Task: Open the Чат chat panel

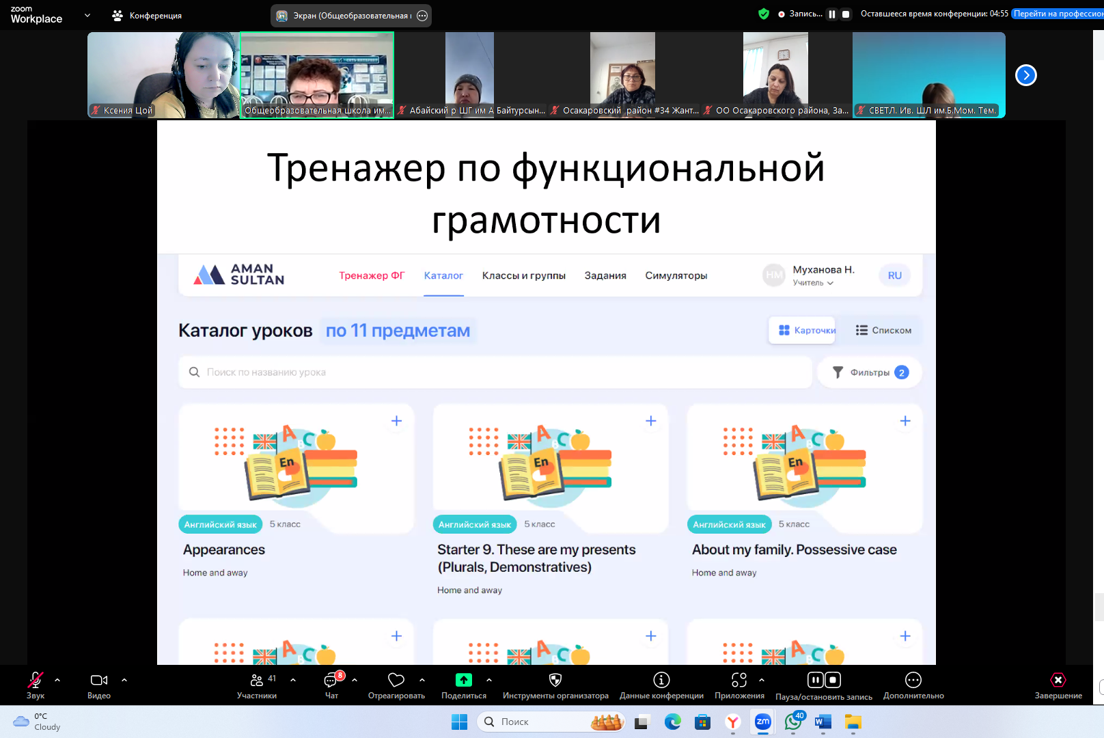Action: tap(331, 681)
